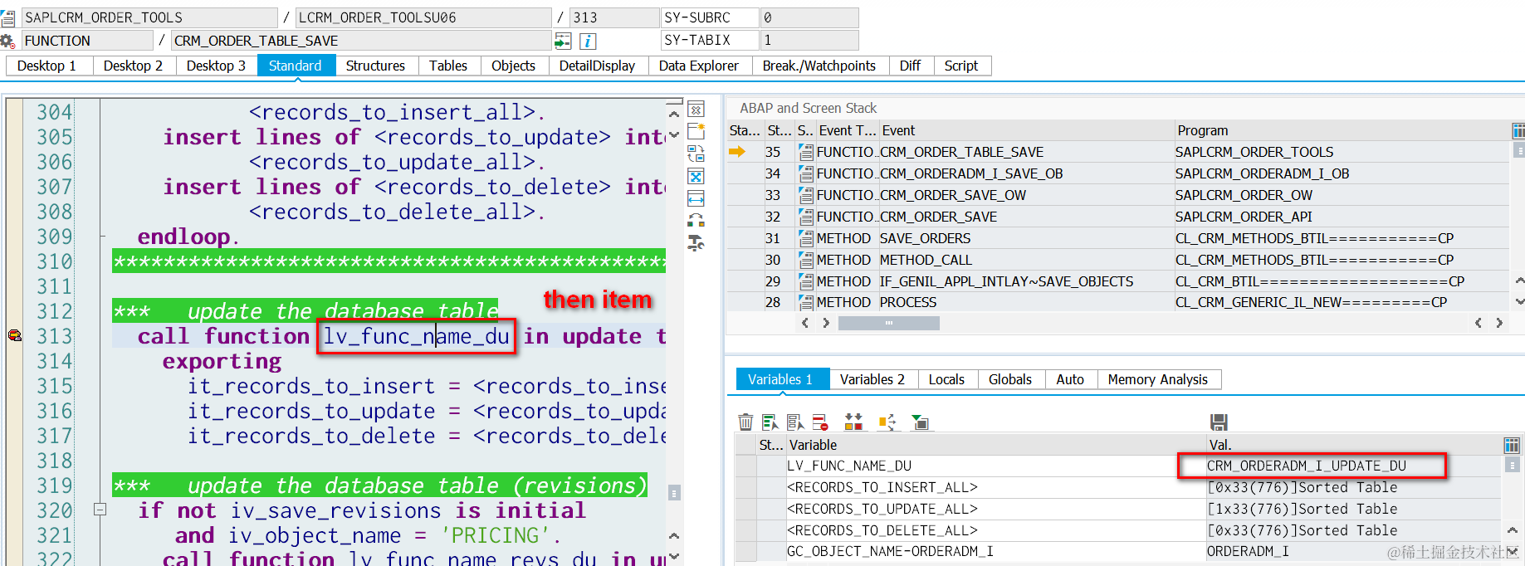Click the variables table vertical scrollbar handle
The height and width of the screenshot is (566, 1525).
[1513, 465]
